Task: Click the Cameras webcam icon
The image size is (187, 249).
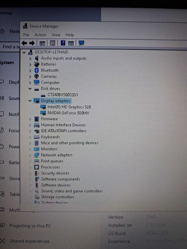Action: (36, 76)
